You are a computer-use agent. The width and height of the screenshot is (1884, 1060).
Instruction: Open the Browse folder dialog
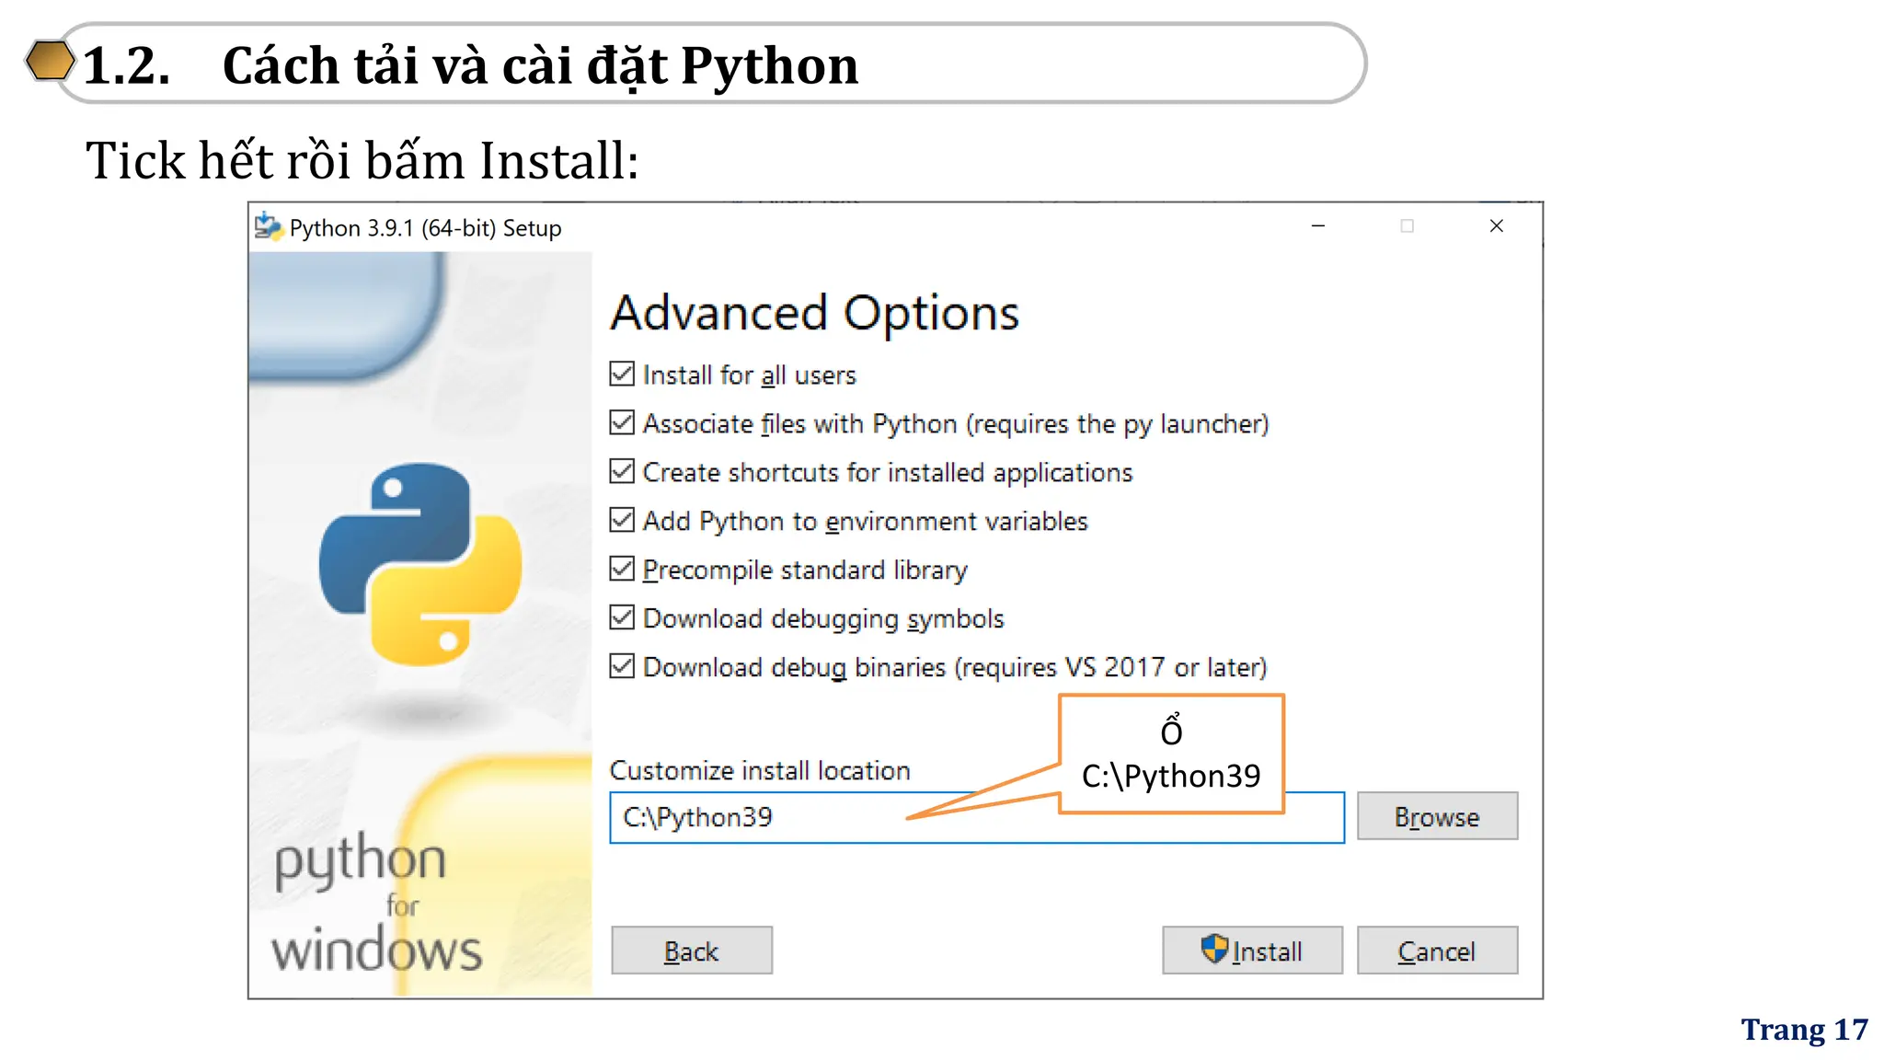coord(1437,816)
